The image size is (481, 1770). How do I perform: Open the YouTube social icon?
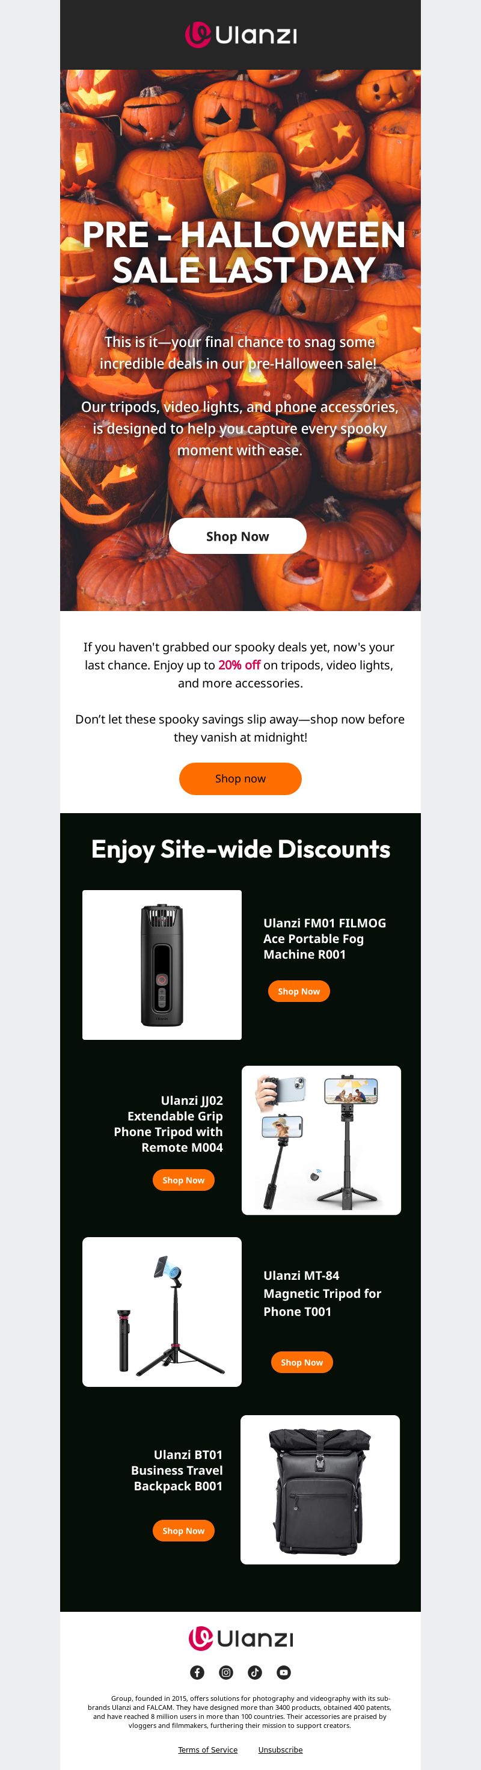(x=284, y=1672)
